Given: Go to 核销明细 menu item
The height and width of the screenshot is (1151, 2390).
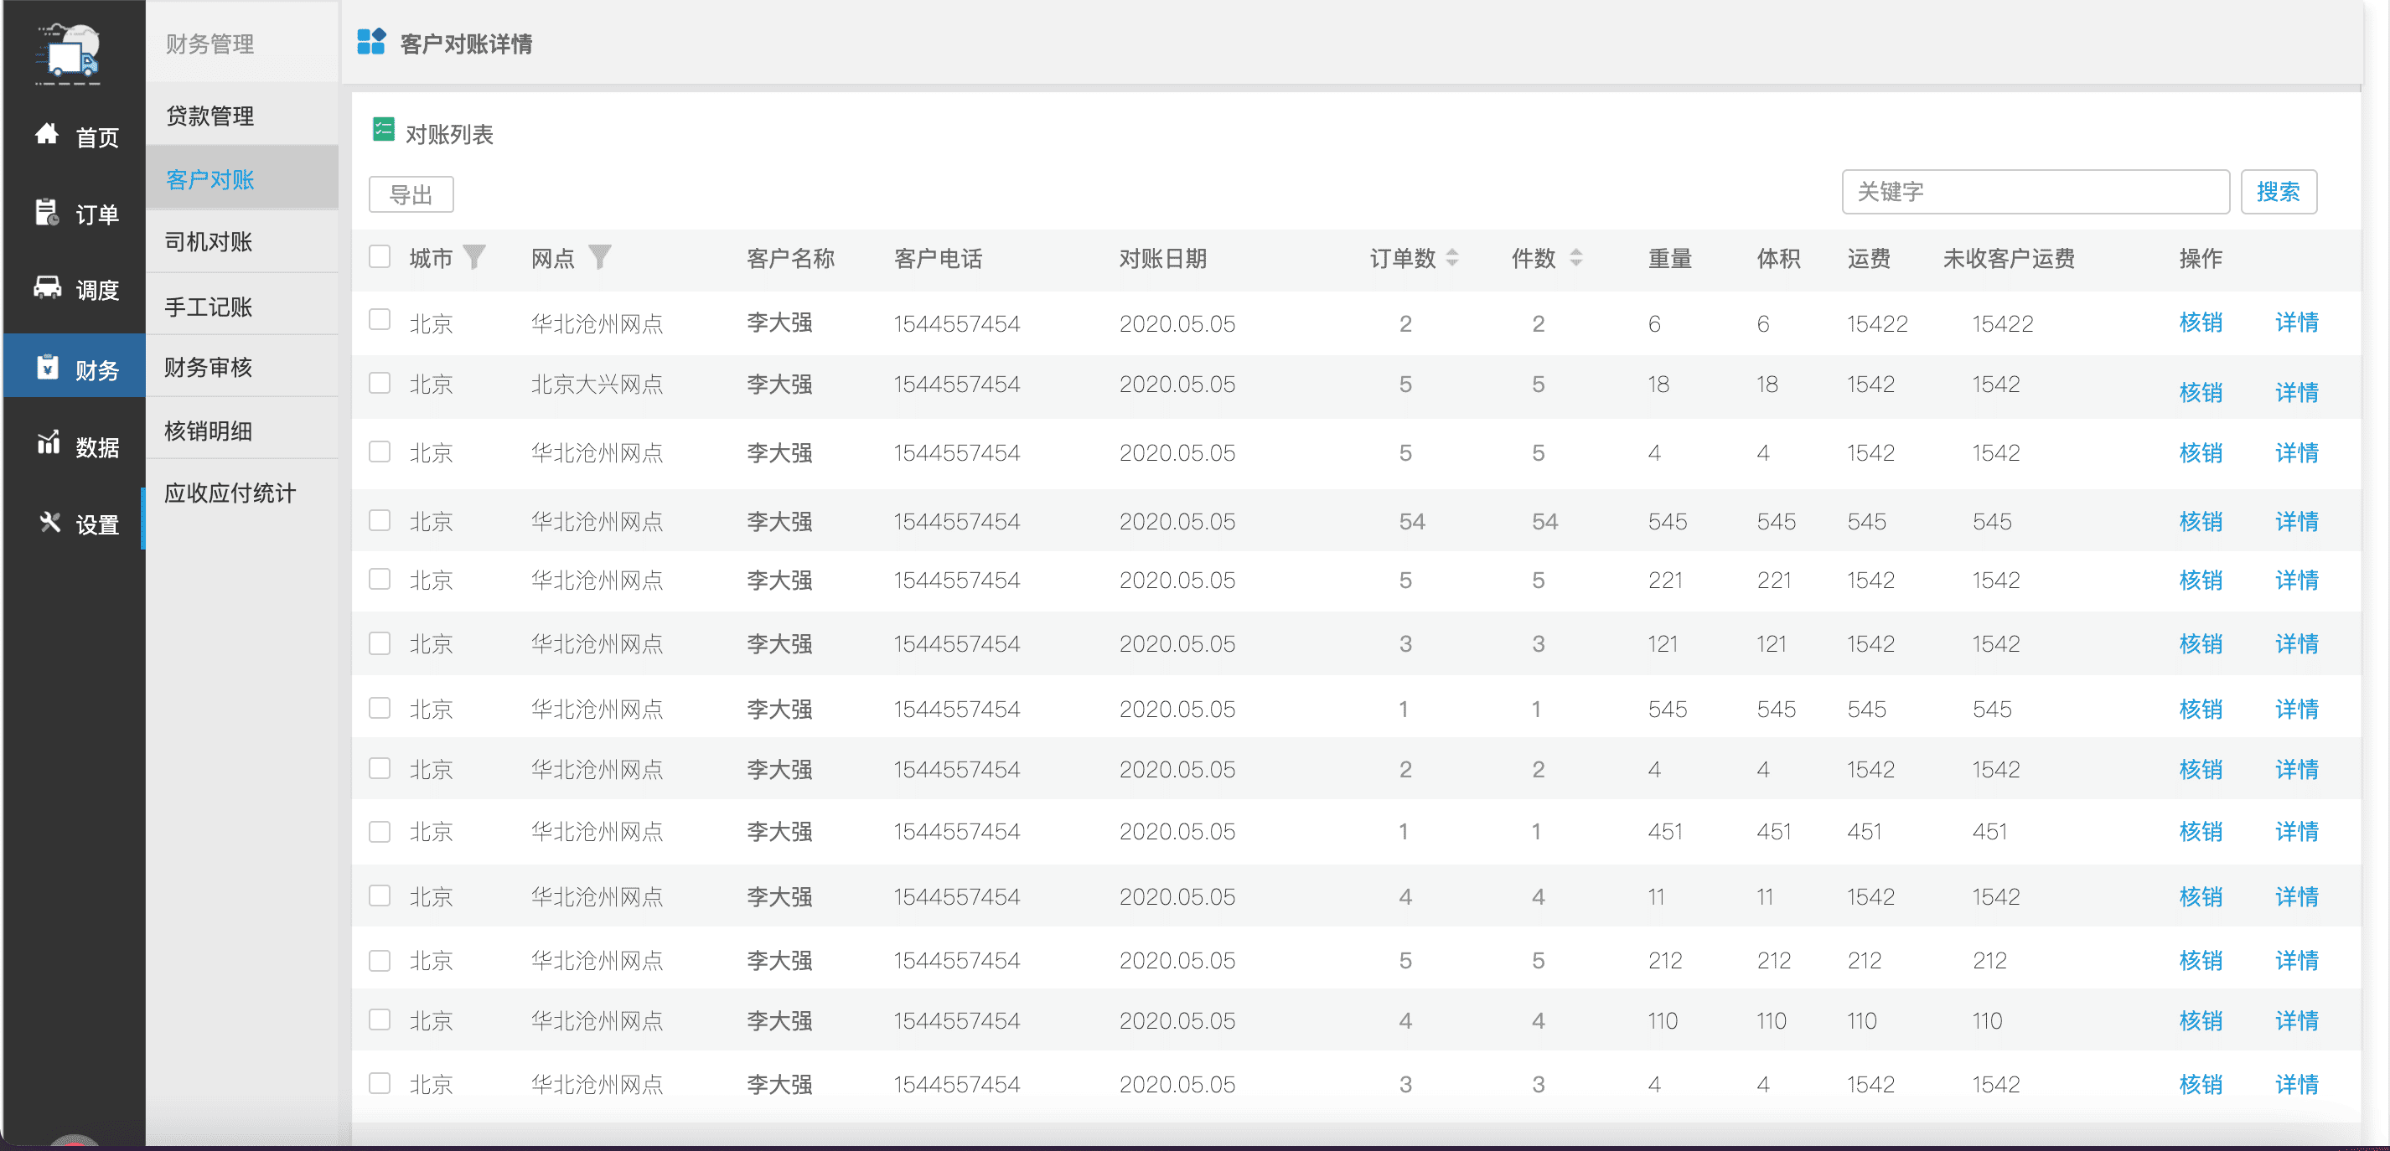Looking at the screenshot, I should coord(209,431).
